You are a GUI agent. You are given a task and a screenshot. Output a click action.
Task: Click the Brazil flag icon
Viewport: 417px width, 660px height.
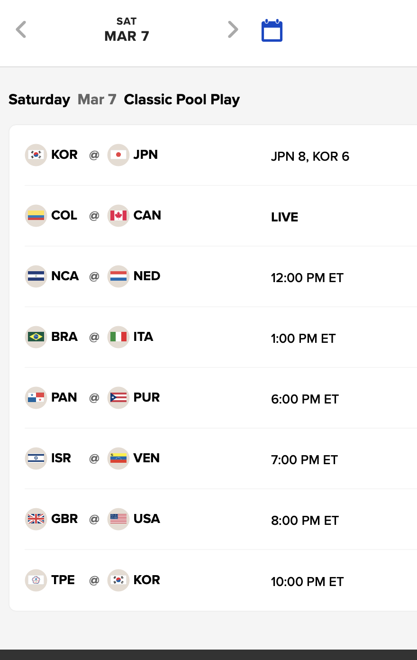click(x=36, y=337)
